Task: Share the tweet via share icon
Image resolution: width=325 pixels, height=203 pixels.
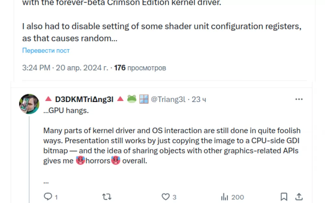Action: click(x=299, y=197)
